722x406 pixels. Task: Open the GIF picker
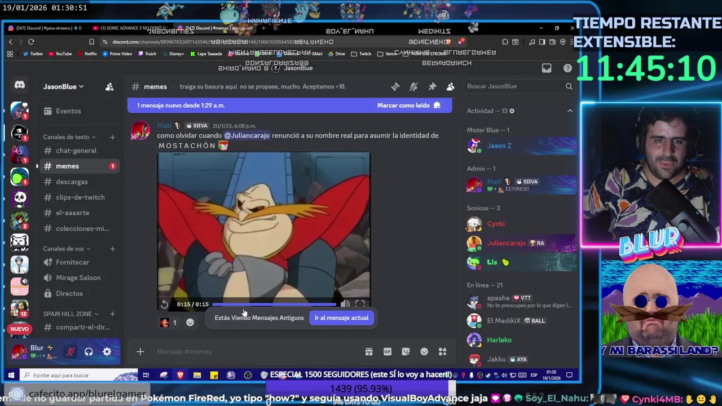388,352
